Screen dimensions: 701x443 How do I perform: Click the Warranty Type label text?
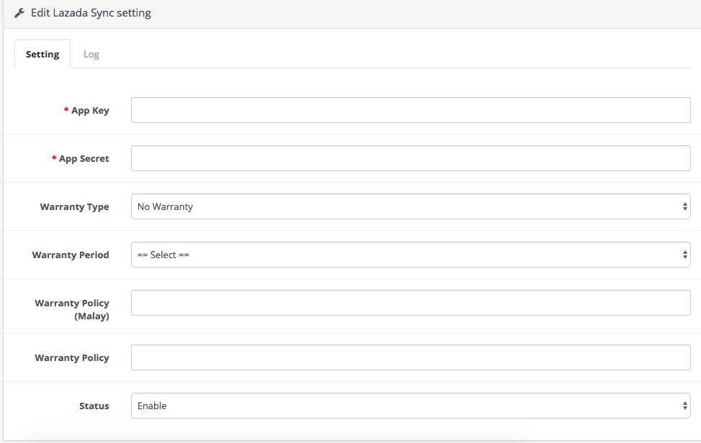[x=74, y=207]
